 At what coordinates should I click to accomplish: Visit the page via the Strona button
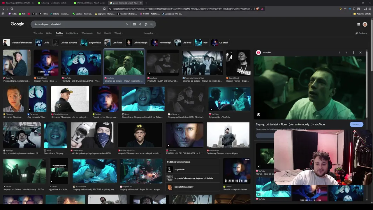click(x=356, y=124)
